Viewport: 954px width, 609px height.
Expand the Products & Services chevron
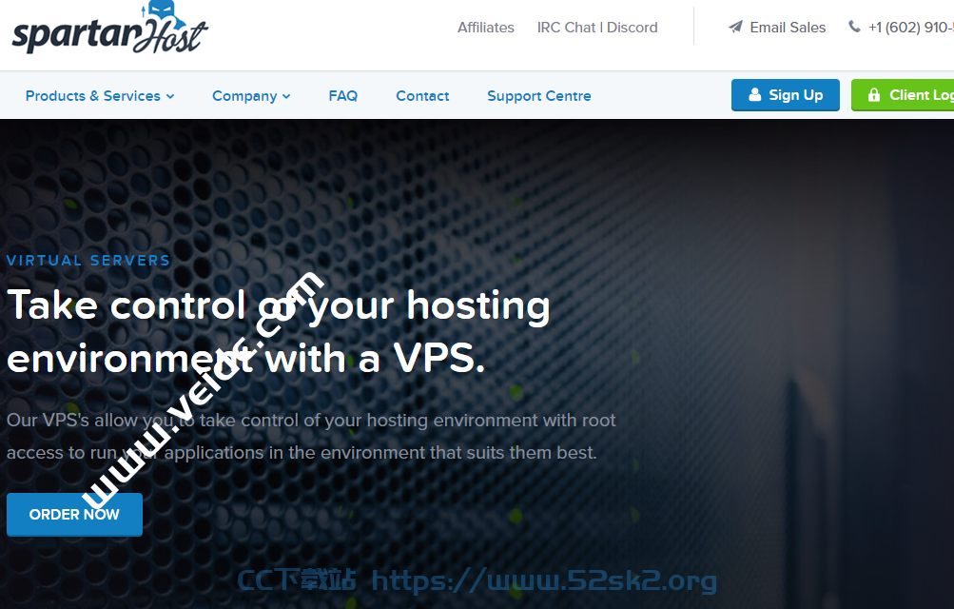click(170, 96)
